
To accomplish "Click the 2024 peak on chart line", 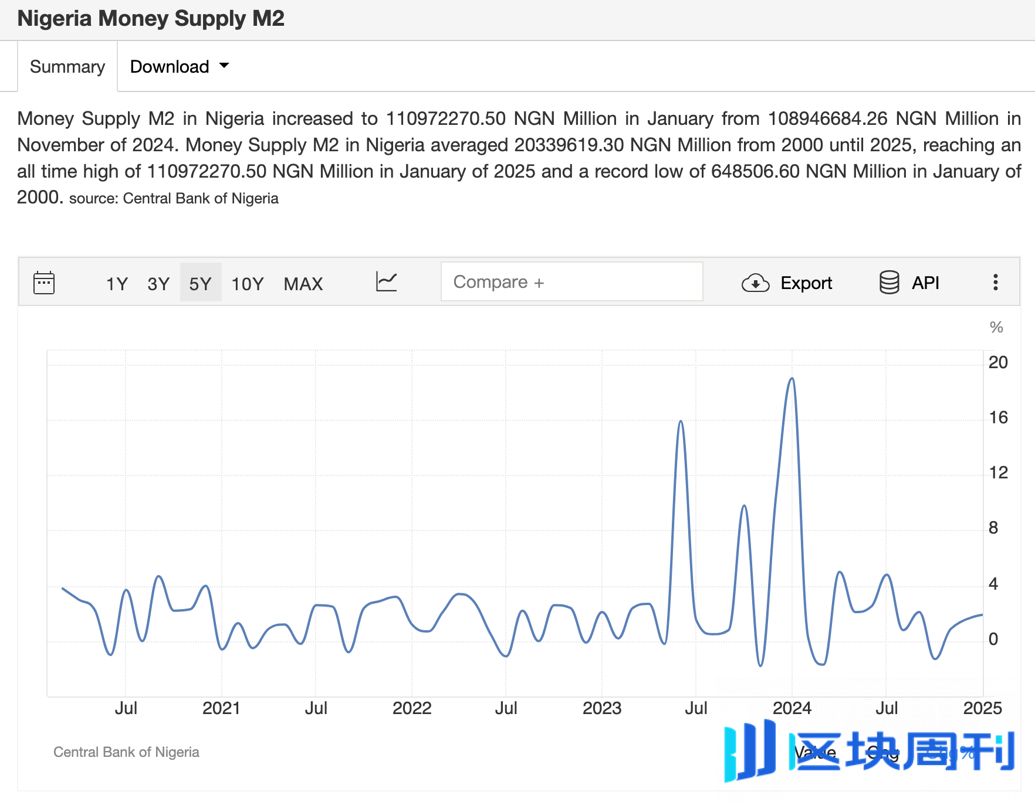I will click(792, 379).
